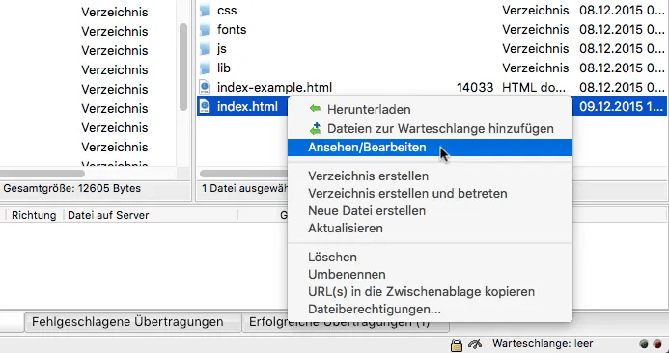The height and width of the screenshot is (353, 669).
Task: Choose Ansehen/Bearbeiten in context menu
Action: point(430,148)
